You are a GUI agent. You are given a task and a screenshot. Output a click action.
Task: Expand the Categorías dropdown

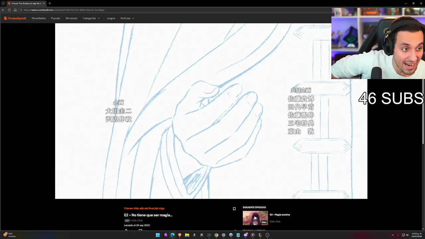(x=91, y=18)
